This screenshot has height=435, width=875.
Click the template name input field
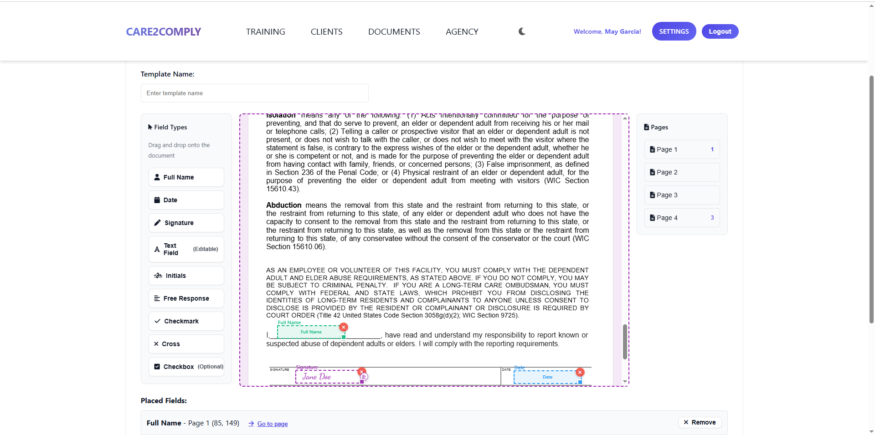(254, 93)
